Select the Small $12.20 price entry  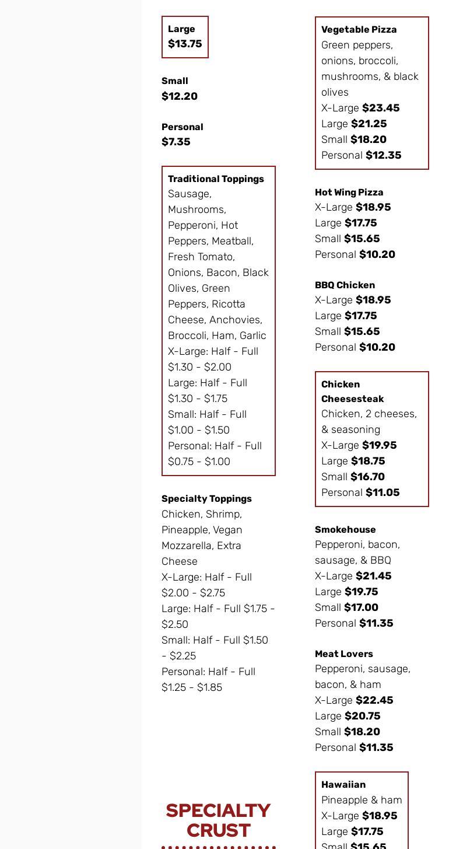click(179, 89)
